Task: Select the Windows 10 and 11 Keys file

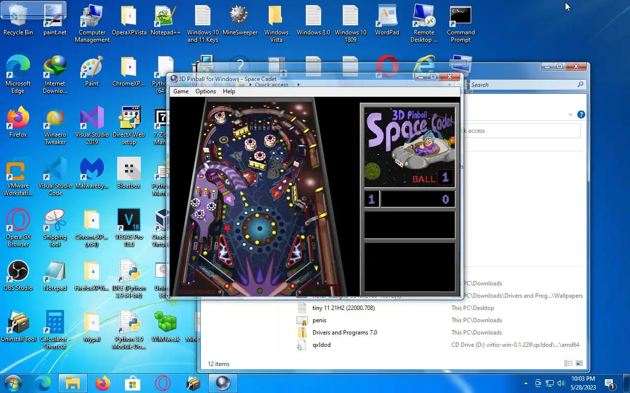Action: coord(203,24)
